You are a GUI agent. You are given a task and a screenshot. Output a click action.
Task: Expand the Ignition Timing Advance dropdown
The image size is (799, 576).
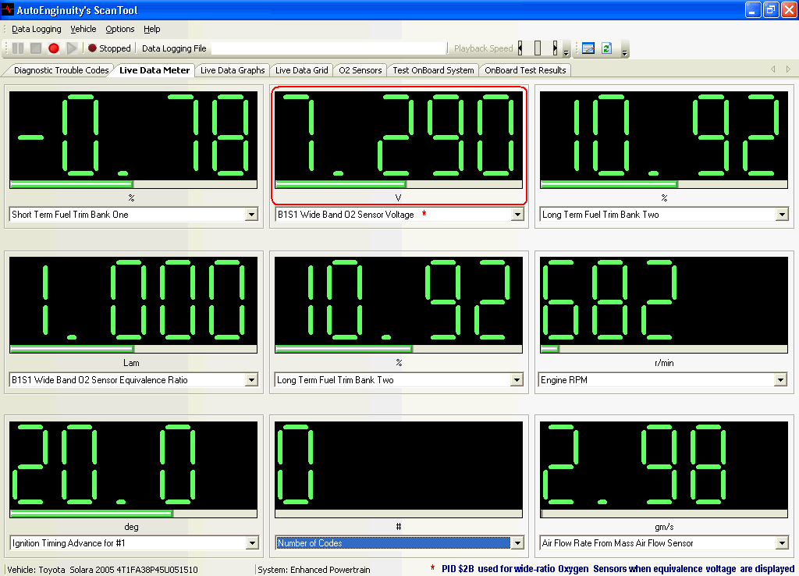coord(251,543)
